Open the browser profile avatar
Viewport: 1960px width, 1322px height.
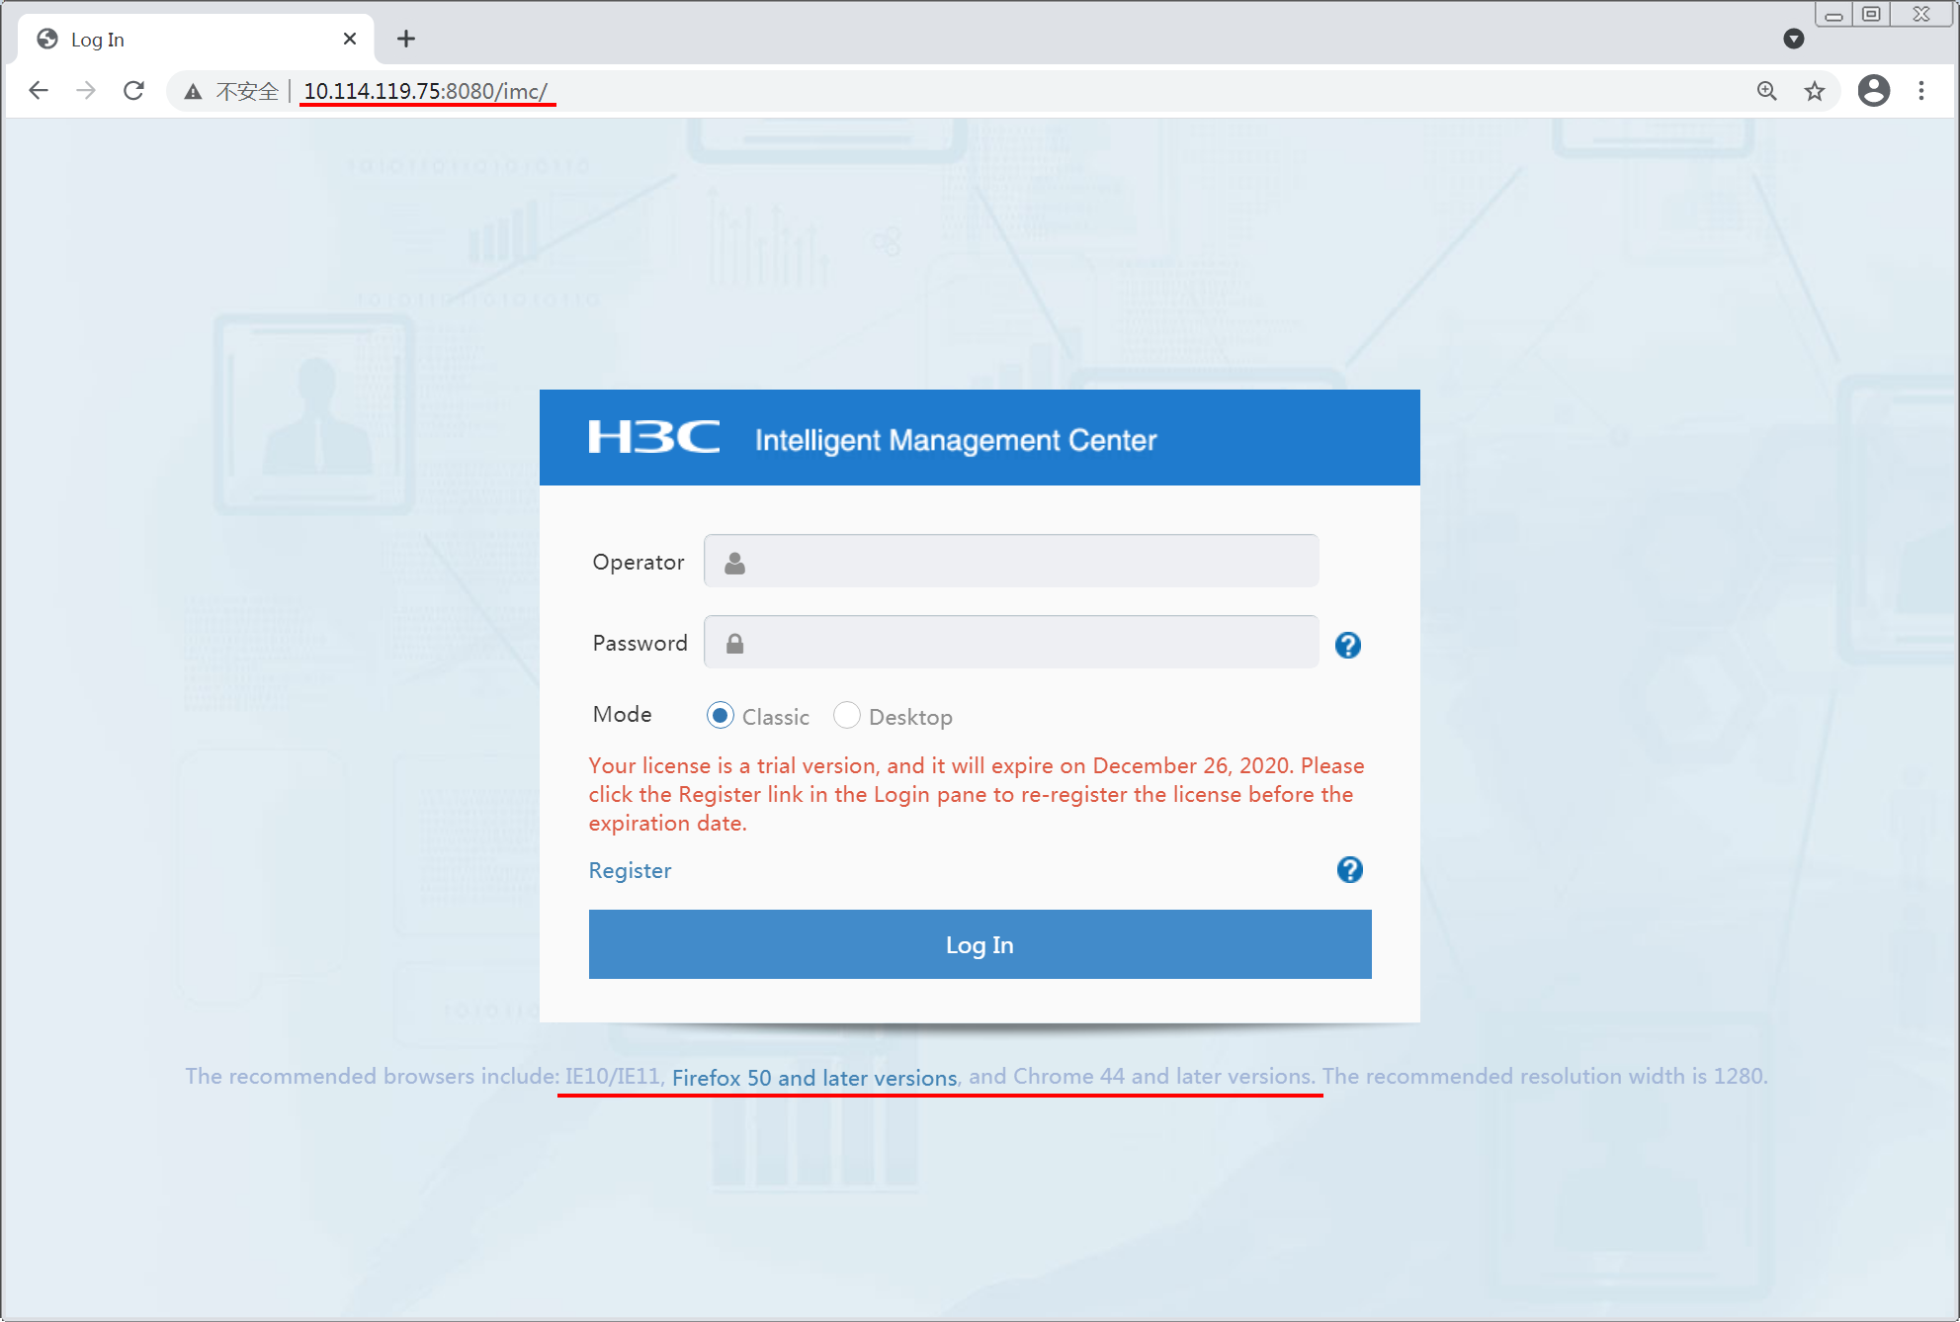pos(1873,91)
